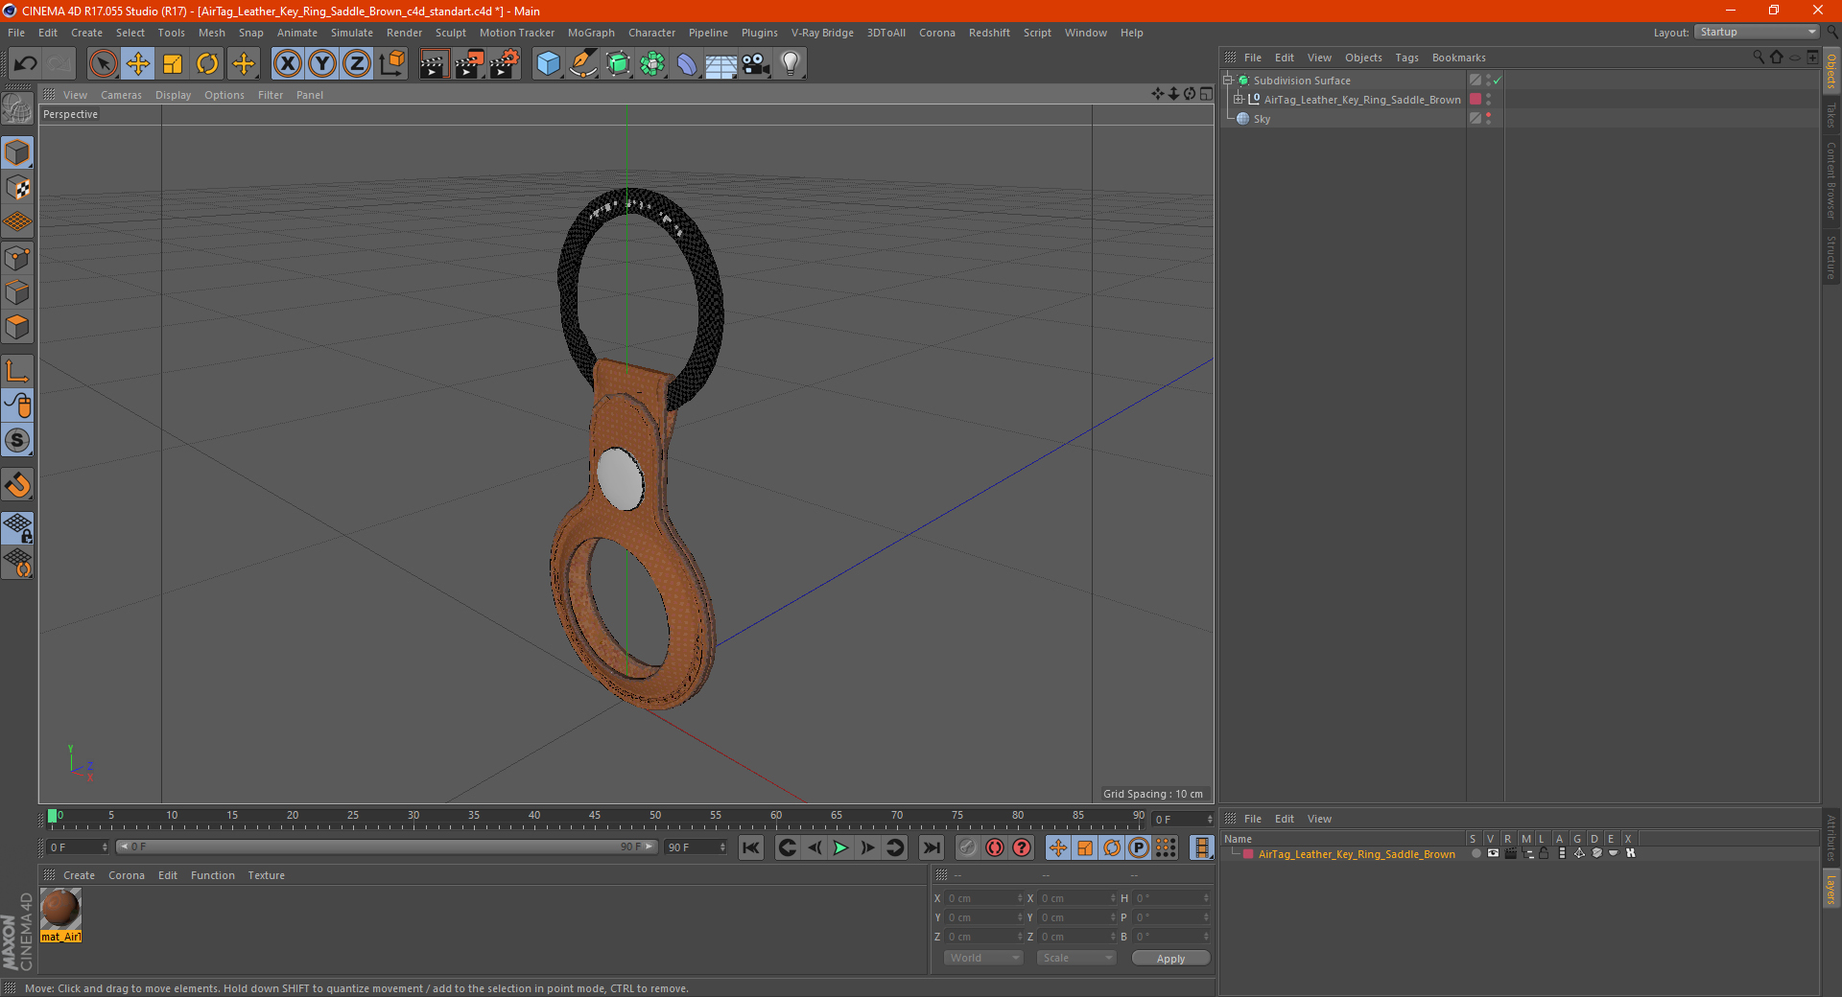The width and height of the screenshot is (1842, 997).
Task: Select the mat_AirTag material thumbnail
Action: (x=60, y=909)
